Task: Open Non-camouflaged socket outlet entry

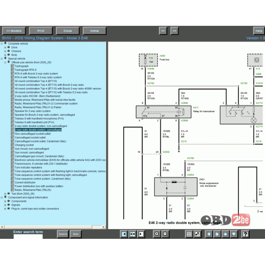Action: [x=33, y=134]
